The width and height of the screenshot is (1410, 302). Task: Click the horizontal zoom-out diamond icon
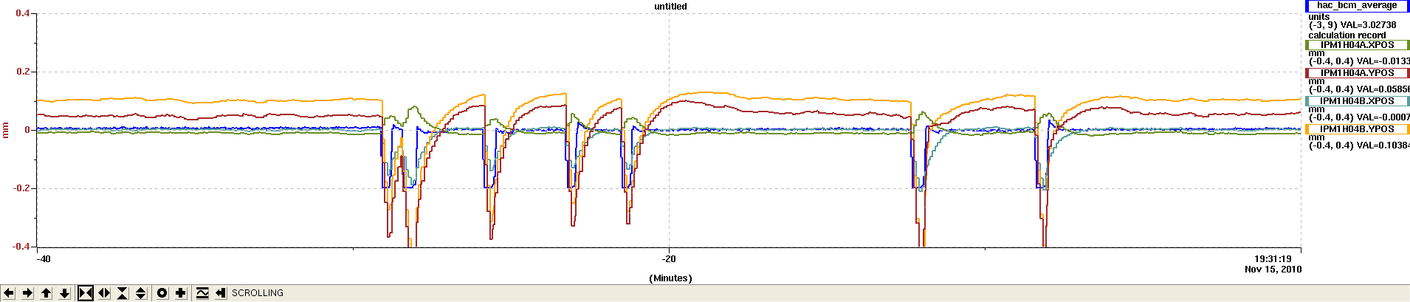(x=104, y=293)
